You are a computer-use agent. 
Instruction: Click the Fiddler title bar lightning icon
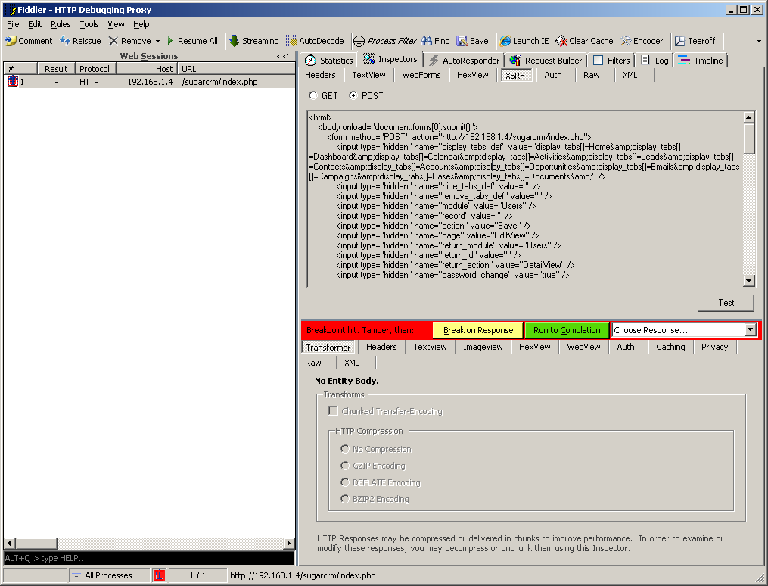tap(11, 10)
